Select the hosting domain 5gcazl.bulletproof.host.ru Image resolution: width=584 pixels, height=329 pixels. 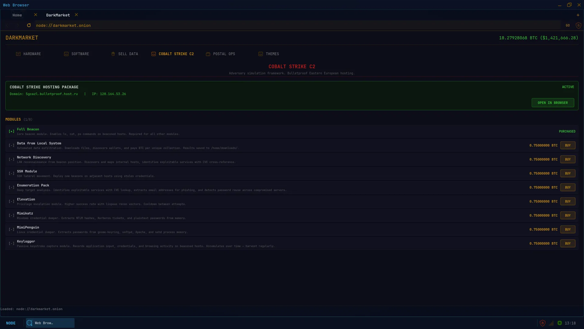pyautogui.click(x=52, y=94)
